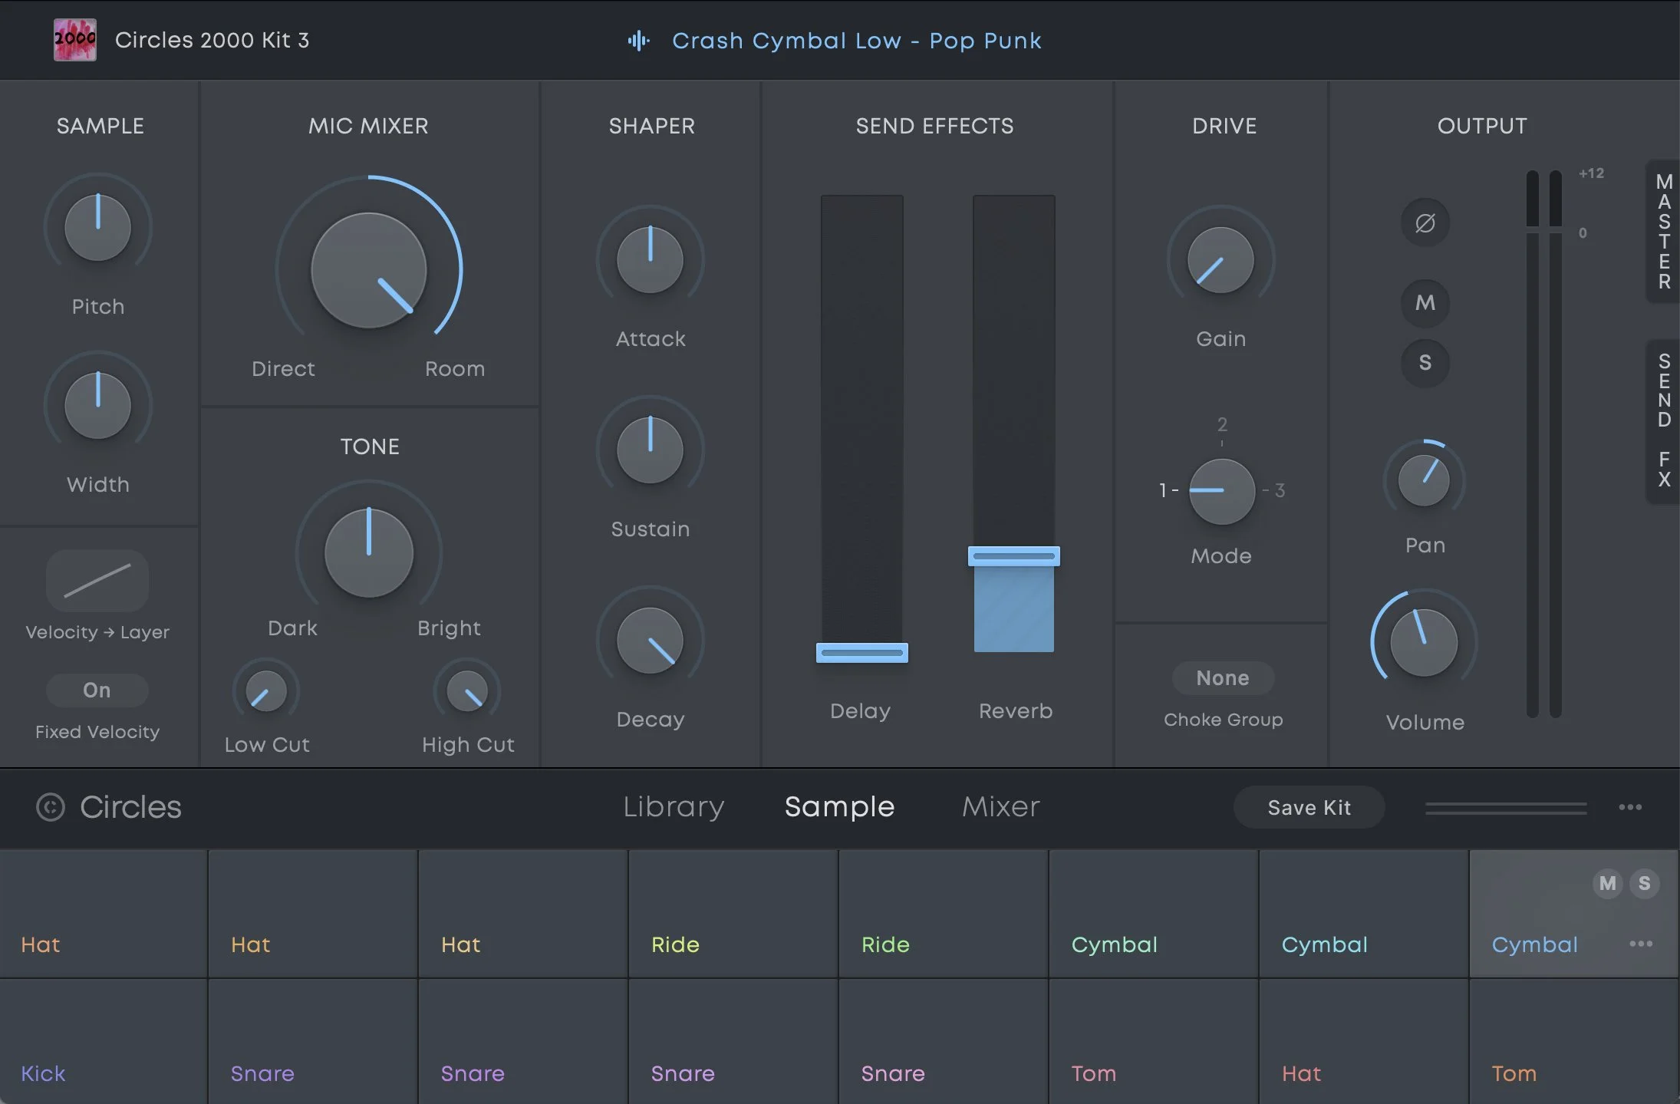This screenshot has height=1104, width=1680.
Task: Open the Choke Group selector showing None
Action: click(1221, 678)
